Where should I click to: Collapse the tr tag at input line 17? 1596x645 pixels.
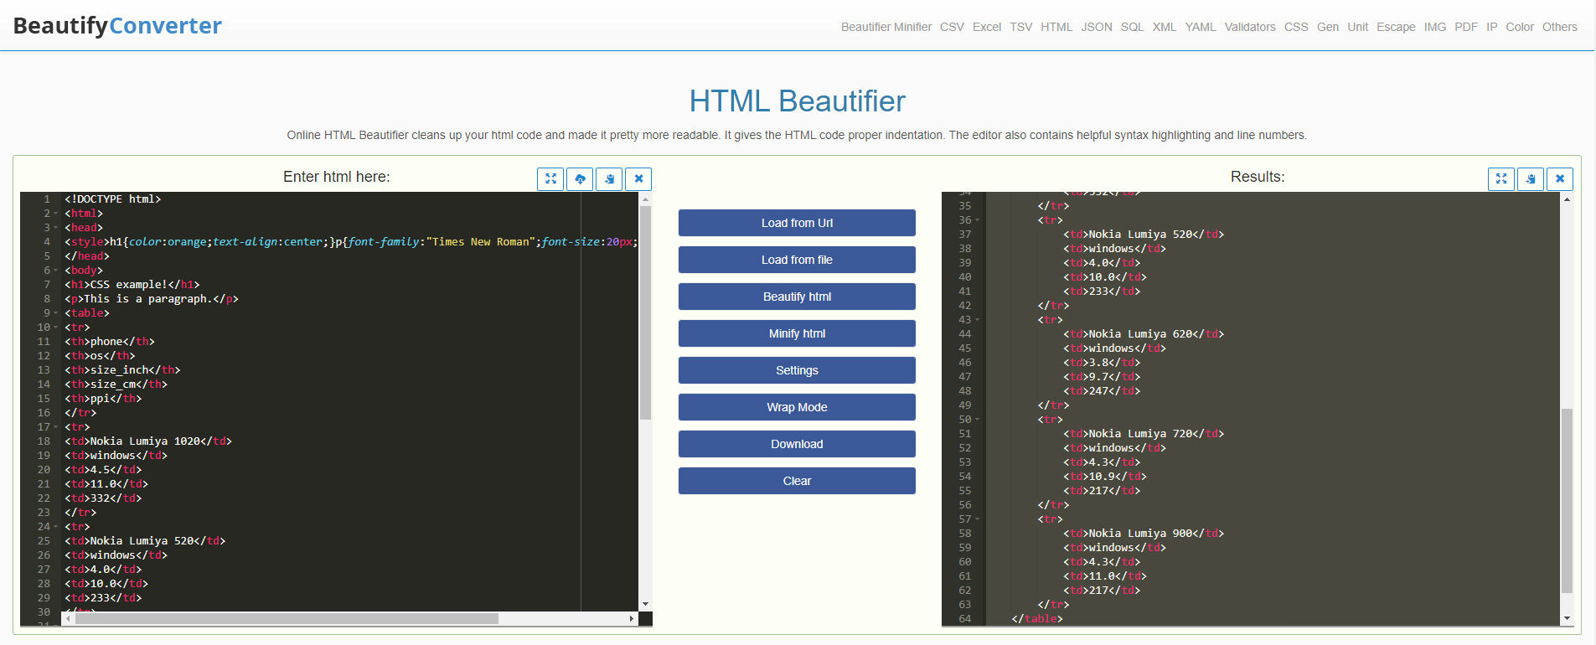coord(56,427)
